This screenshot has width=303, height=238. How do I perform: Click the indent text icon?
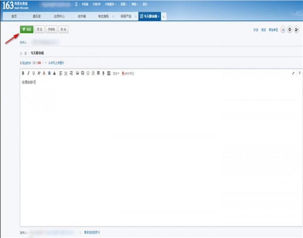71,73
